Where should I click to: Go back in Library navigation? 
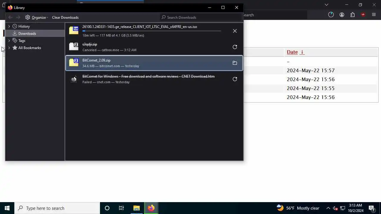(10, 17)
